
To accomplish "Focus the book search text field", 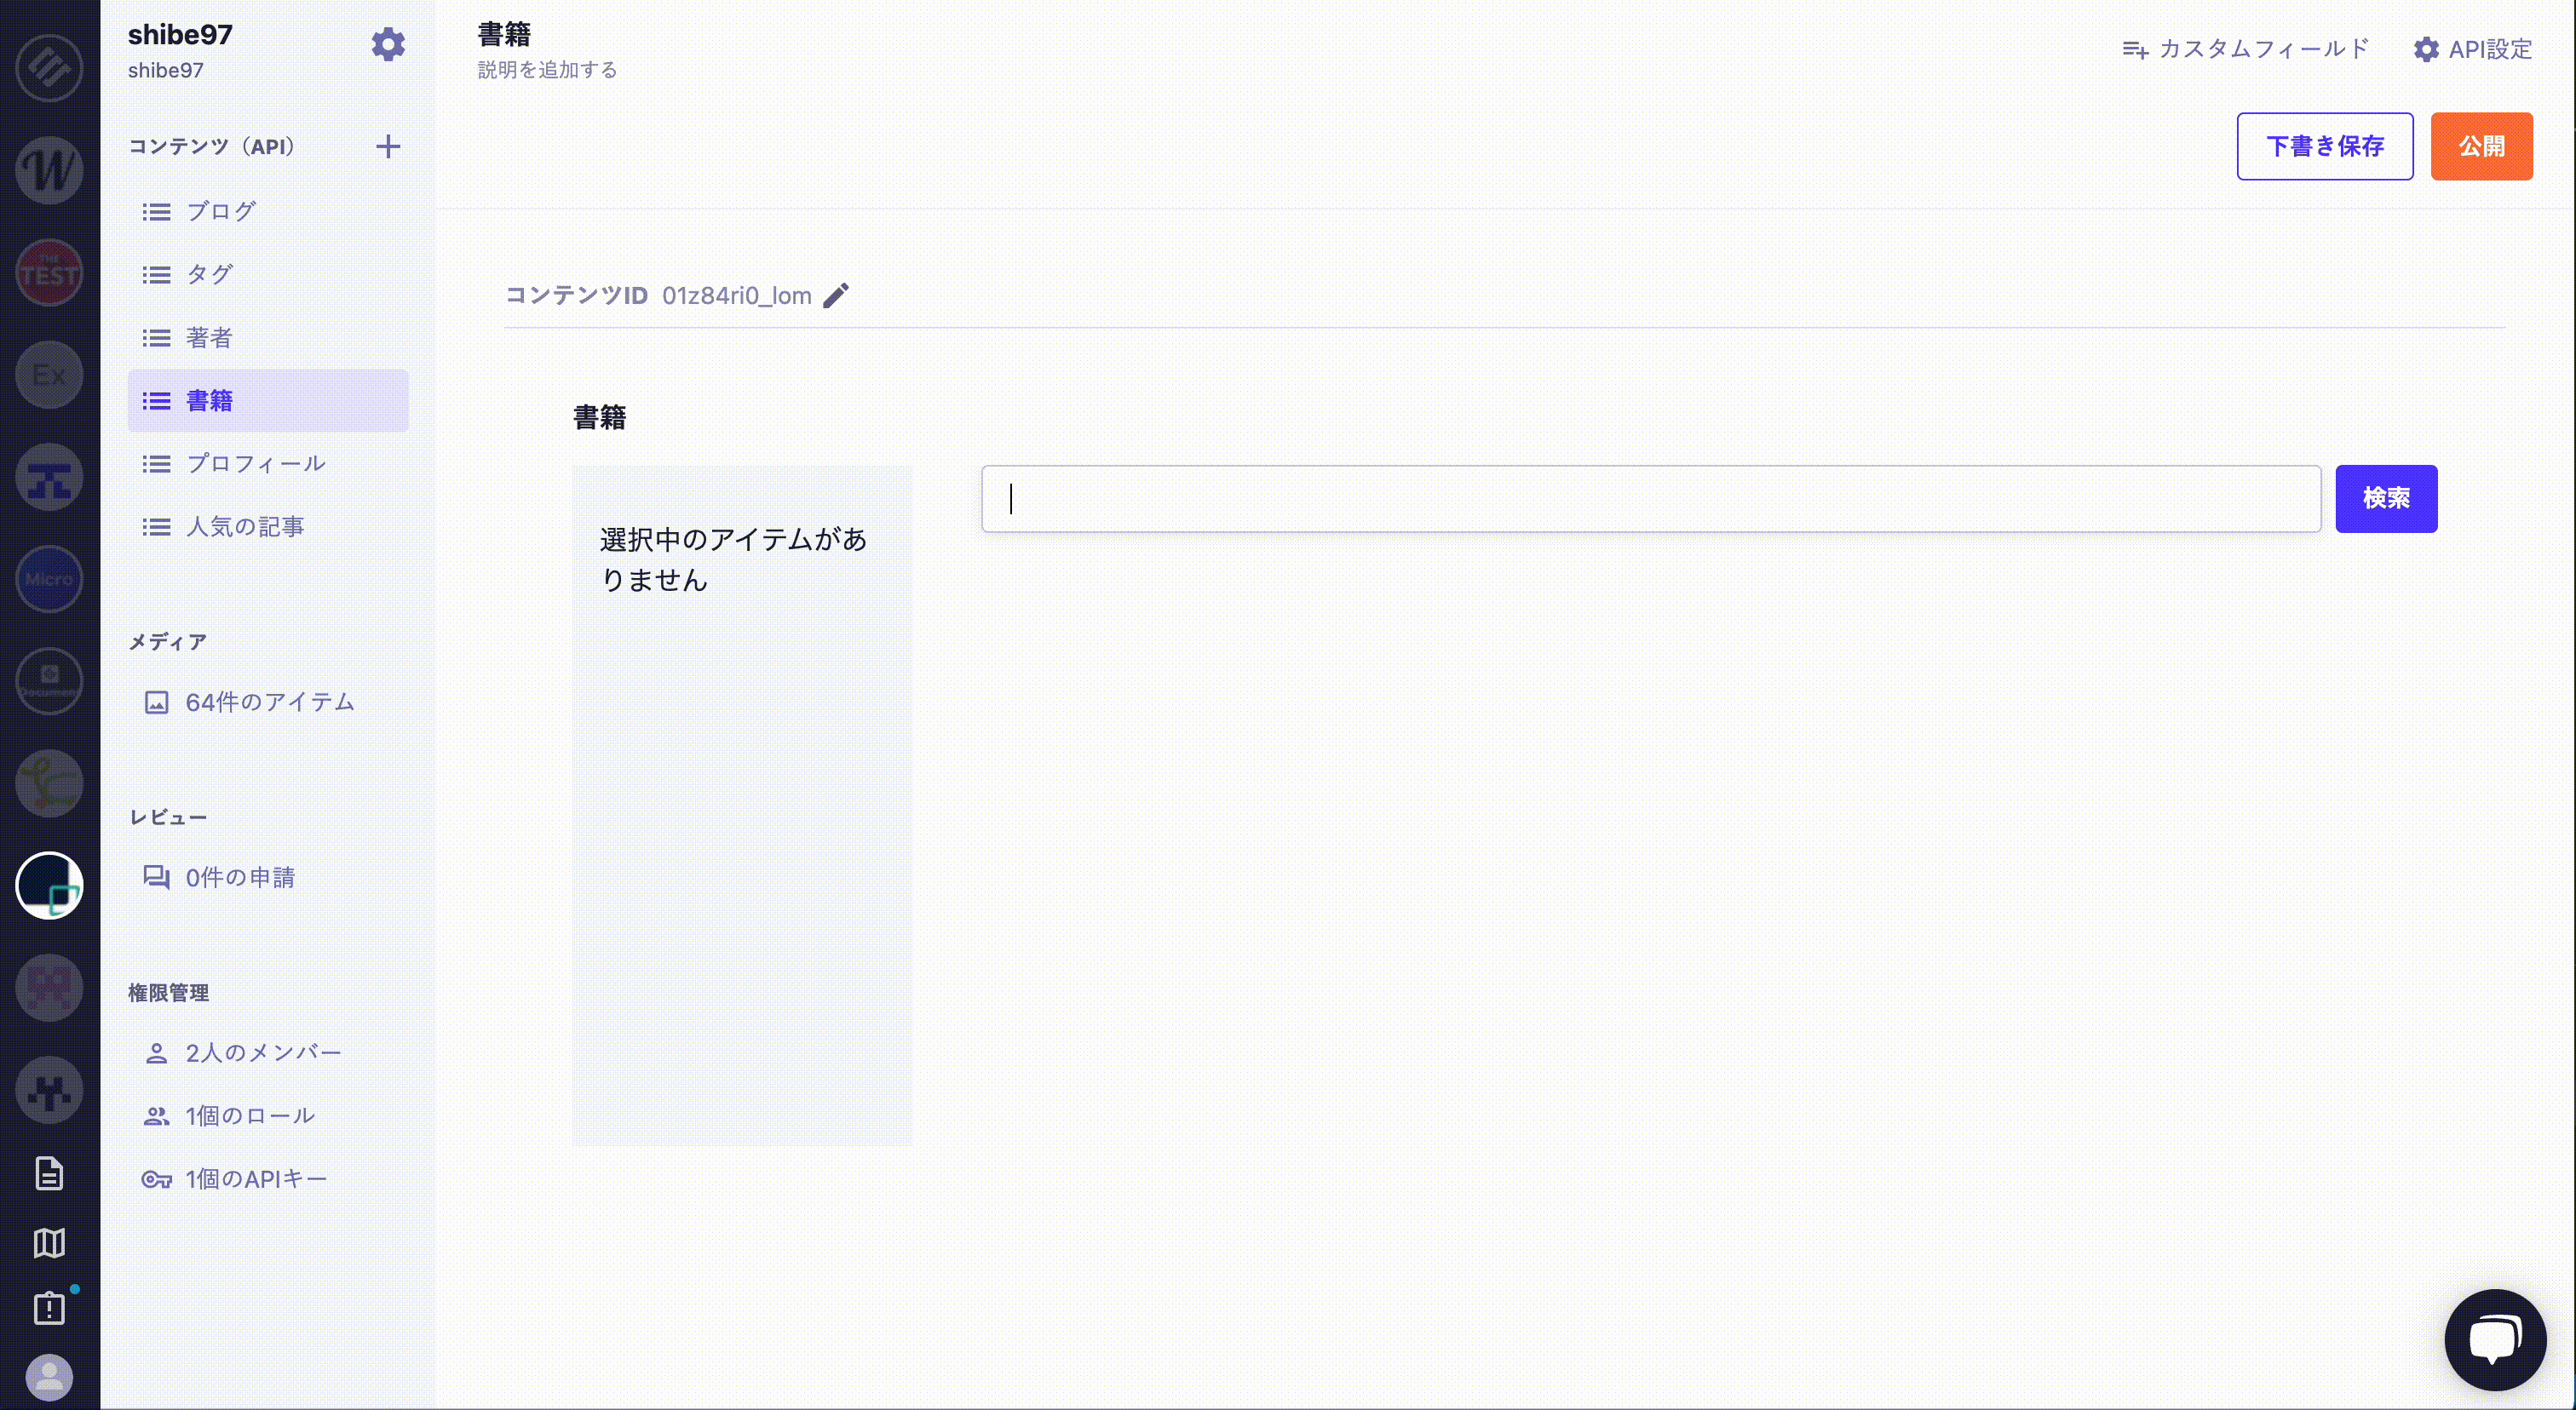I will (1650, 499).
